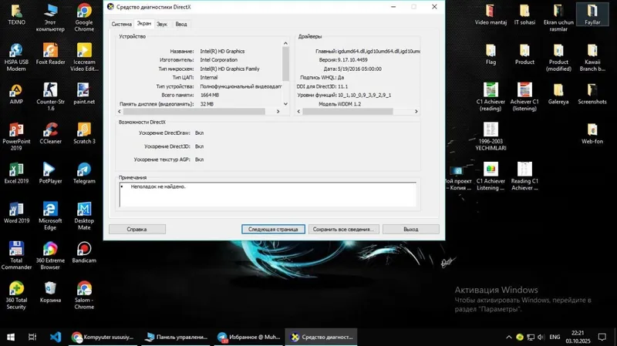Viewport: 617px width, 346px height.
Task: Open the CCleaner desktop icon
Action: [x=50, y=133]
